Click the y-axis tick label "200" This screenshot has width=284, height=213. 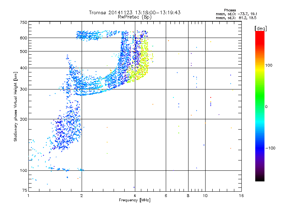pyautogui.click(x=23, y=119)
